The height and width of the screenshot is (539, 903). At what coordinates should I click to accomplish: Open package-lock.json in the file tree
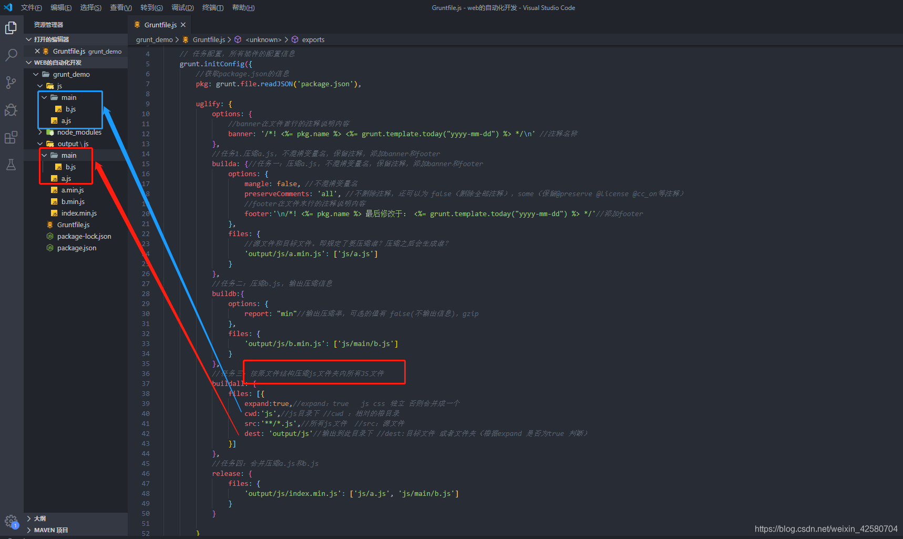[84, 236]
